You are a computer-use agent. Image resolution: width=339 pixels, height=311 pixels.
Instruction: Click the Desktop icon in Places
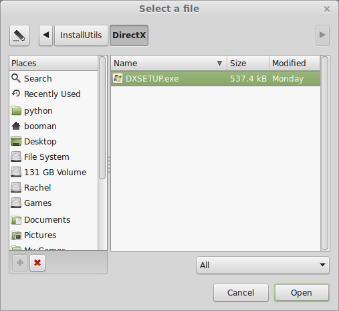[x=16, y=141]
